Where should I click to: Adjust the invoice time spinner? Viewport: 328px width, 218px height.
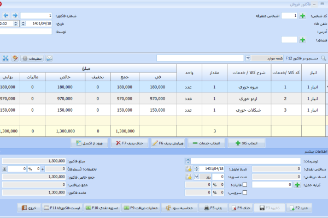16,23
